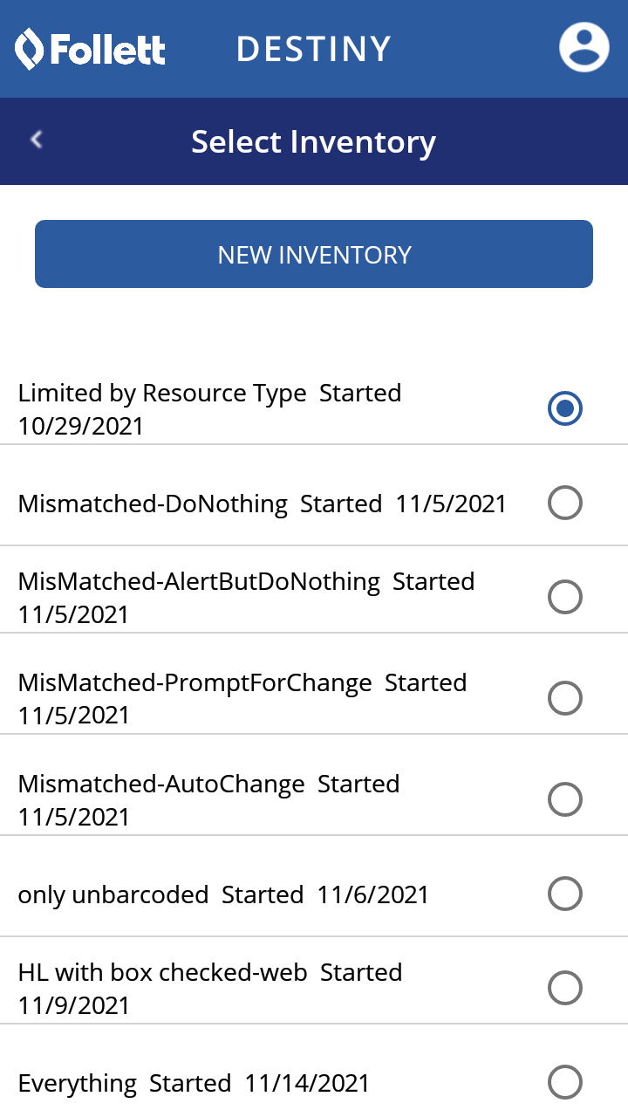Tap the only unbarcoded inventory label

click(x=223, y=894)
